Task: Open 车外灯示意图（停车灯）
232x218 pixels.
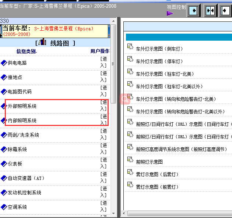Action: tap(159, 61)
